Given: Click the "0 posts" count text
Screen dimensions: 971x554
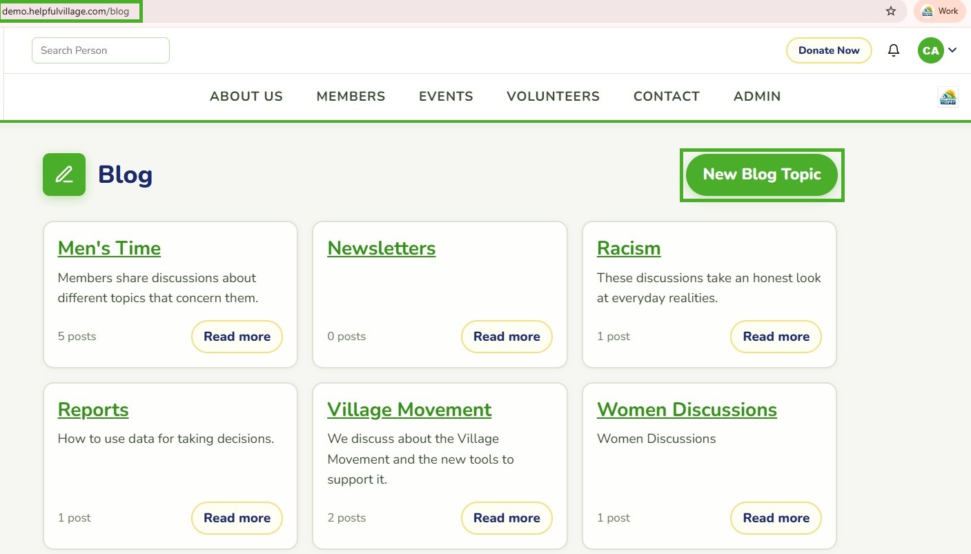Looking at the screenshot, I should (x=346, y=337).
